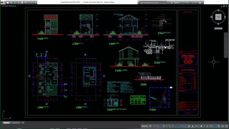This screenshot has width=229, height=129.
Task: Click the Stay Connected network icon
Action: pos(193,3)
